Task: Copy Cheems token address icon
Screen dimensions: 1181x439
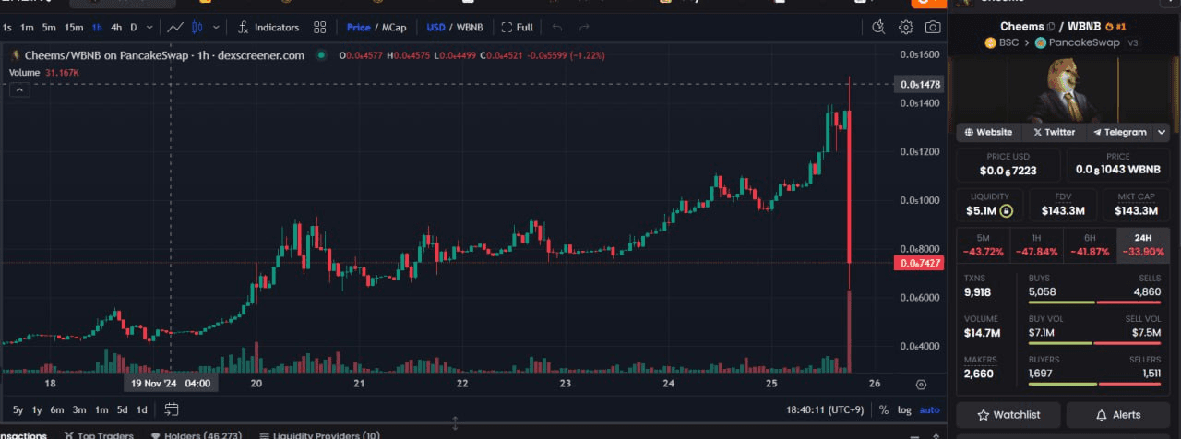Action: [x=1051, y=27]
